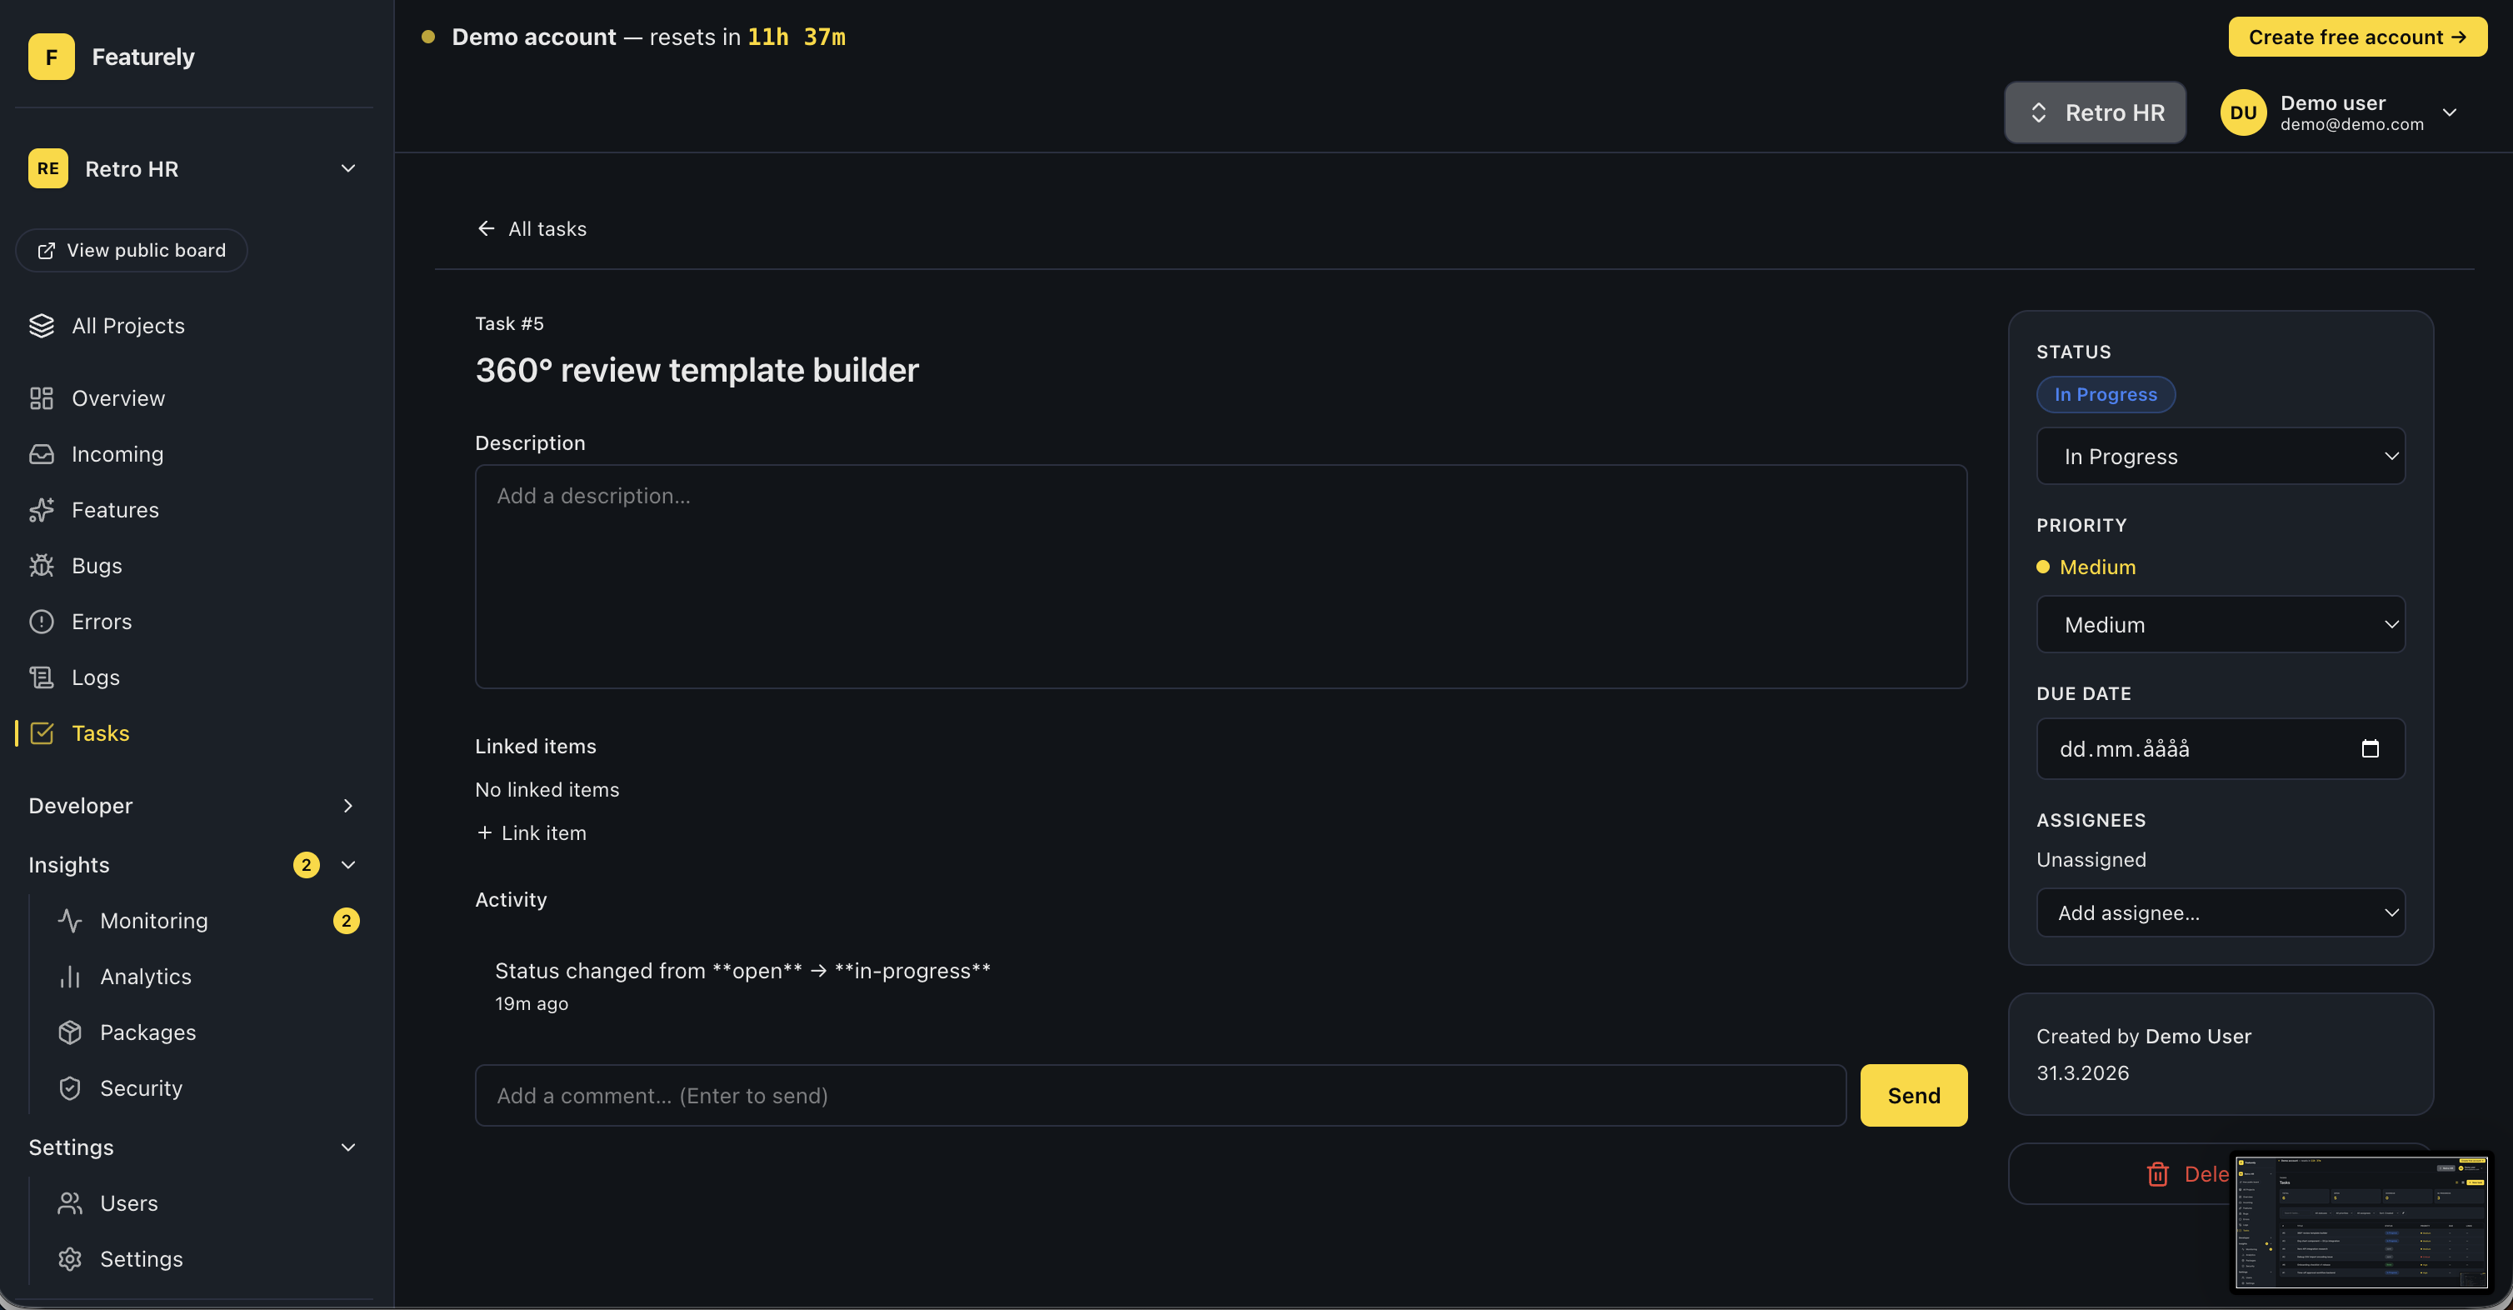The image size is (2513, 1310).
Task: Open the Packages cube icon
Action: click(x=70, y=1032)
